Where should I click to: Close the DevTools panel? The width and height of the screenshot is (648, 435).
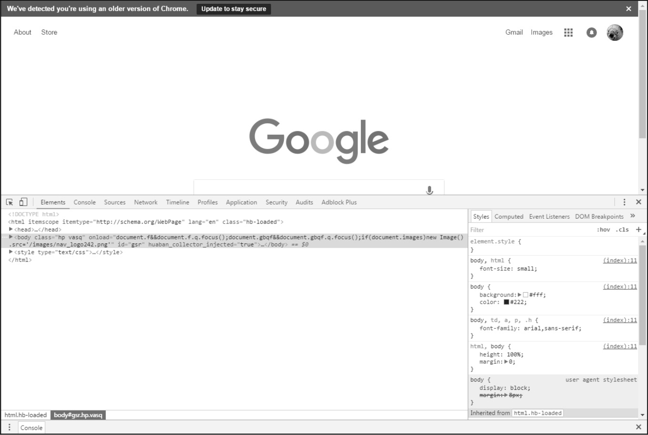click(639, 202)
